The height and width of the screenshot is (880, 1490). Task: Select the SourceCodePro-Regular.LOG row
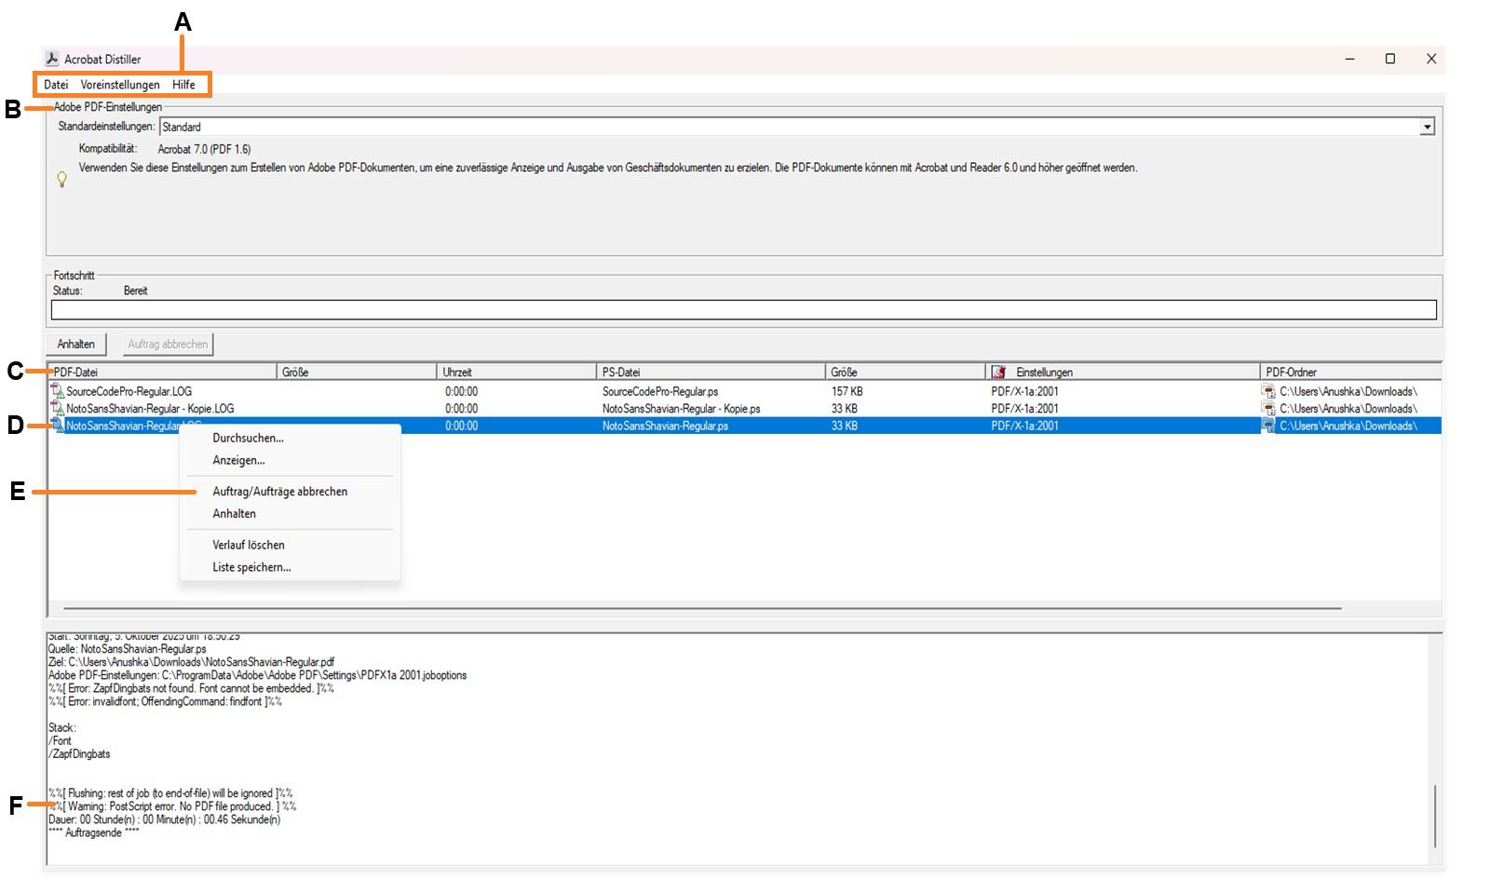coord(745,392)
